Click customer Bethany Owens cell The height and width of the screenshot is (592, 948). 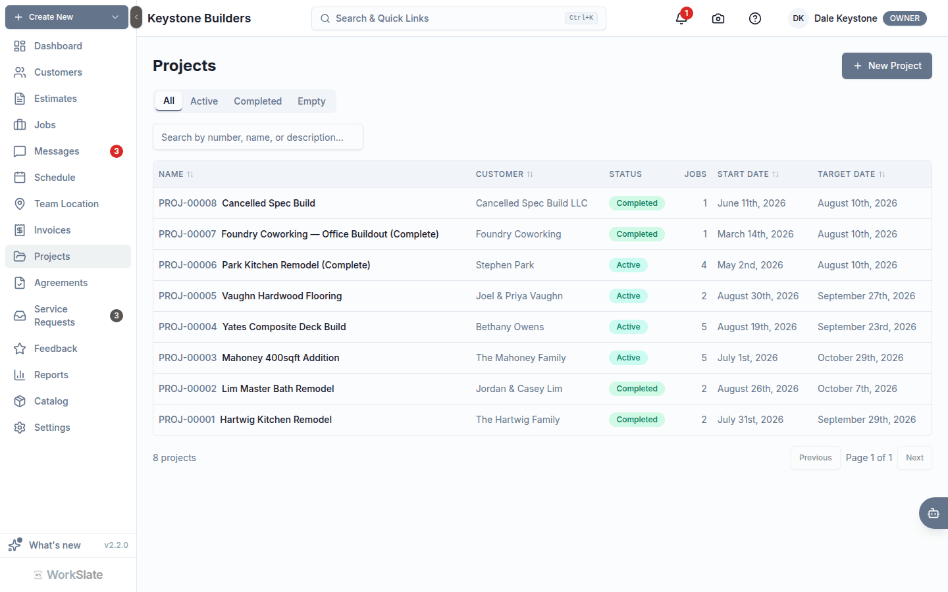[510, 327]
